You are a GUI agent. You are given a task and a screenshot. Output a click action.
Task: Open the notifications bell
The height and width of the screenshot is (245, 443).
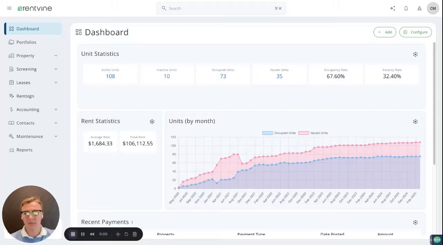click(x=406, y=8)
